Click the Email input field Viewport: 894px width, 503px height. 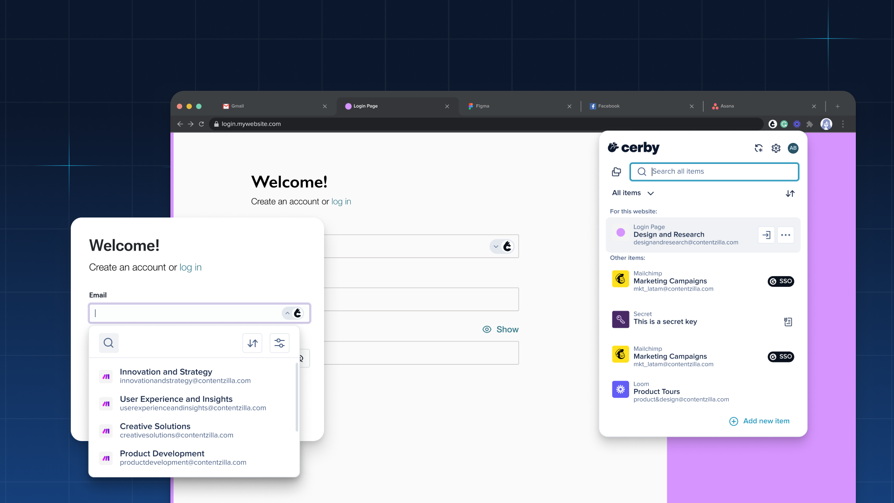click(199, 313)
